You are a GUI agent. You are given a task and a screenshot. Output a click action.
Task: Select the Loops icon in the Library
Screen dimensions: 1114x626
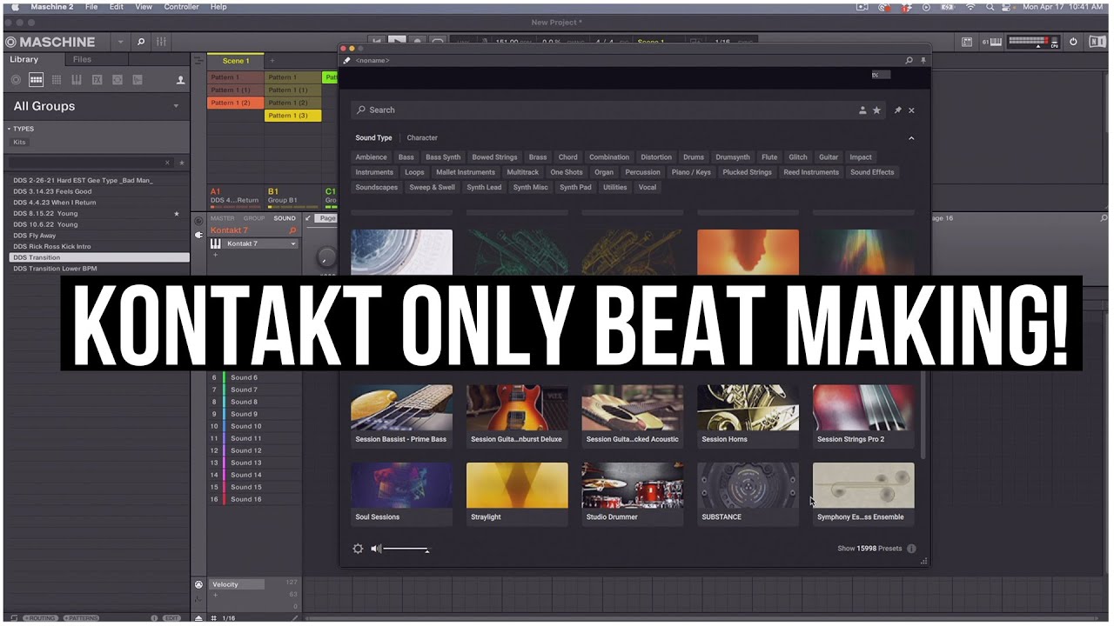coord(117,80)
